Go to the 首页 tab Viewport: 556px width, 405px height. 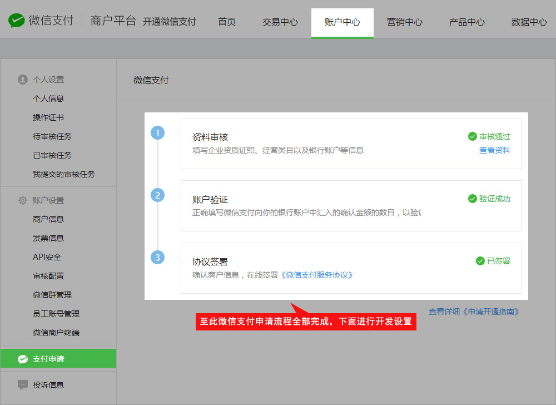click(227, 22)
